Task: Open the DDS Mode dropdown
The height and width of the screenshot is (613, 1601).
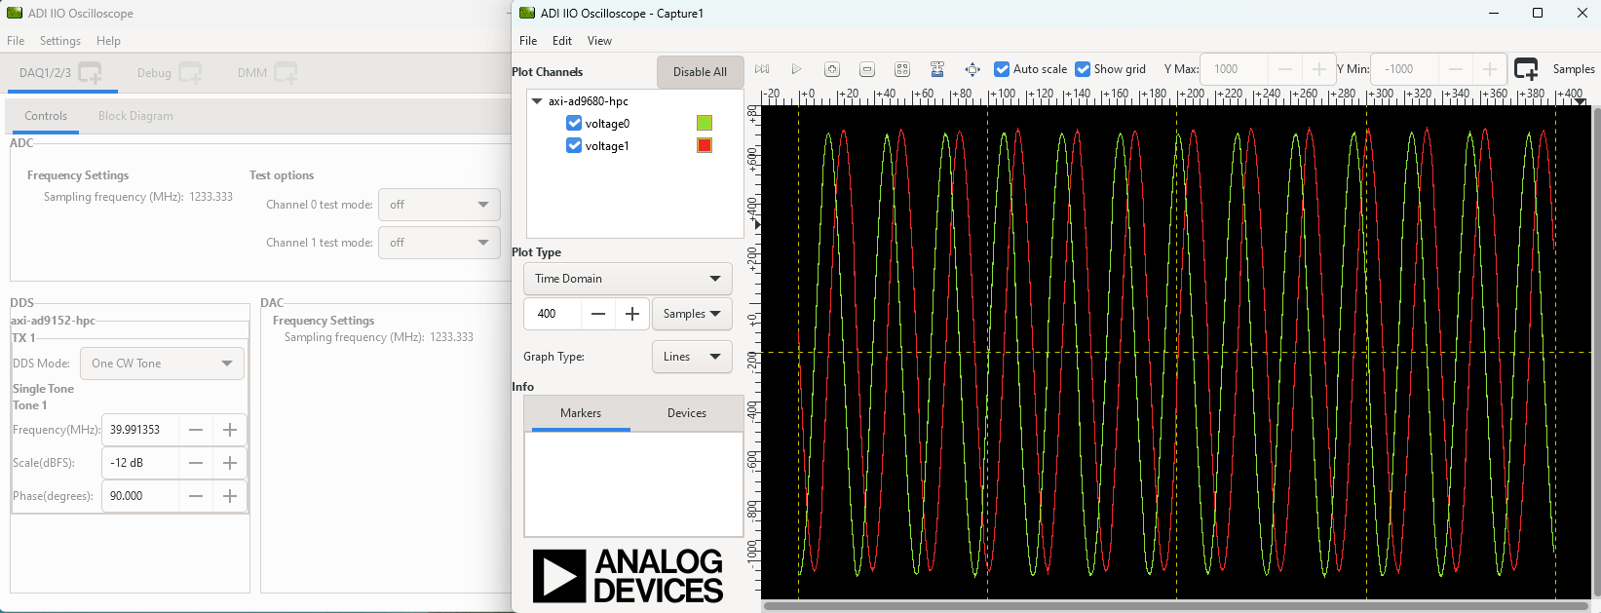Action: [162, 364]
